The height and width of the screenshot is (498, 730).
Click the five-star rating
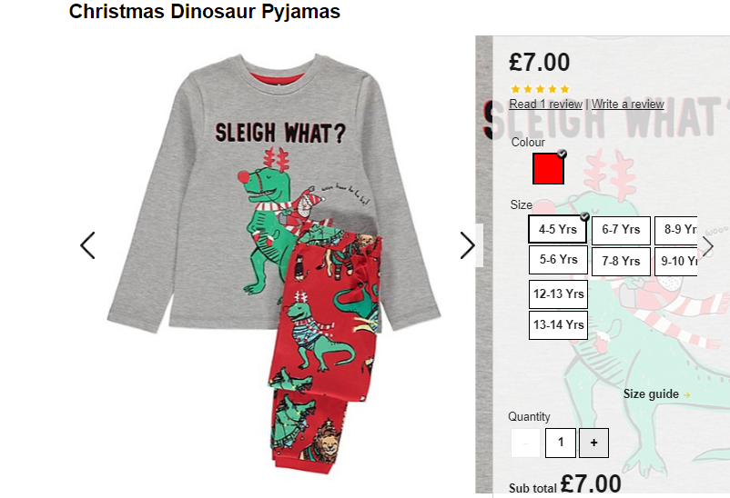(540, 89)
